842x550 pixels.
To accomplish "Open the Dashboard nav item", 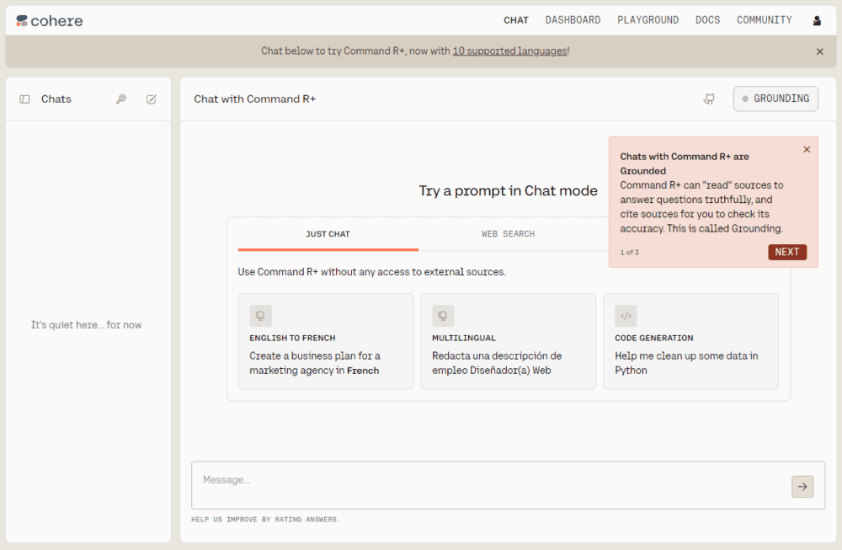I will [573, 20].
